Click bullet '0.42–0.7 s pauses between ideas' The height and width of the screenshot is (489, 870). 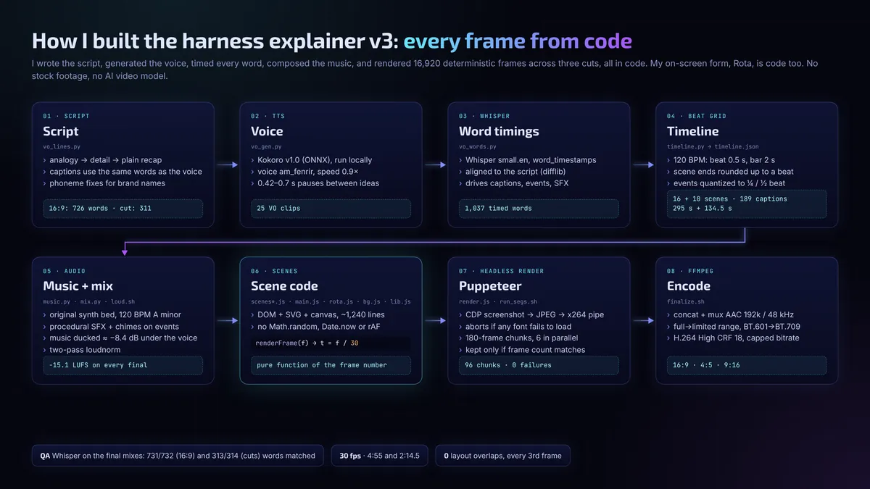coord(315,183)
